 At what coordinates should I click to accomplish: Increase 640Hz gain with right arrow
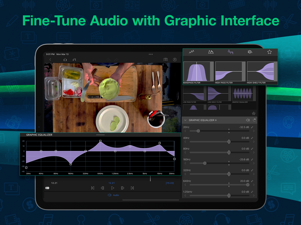254,185
